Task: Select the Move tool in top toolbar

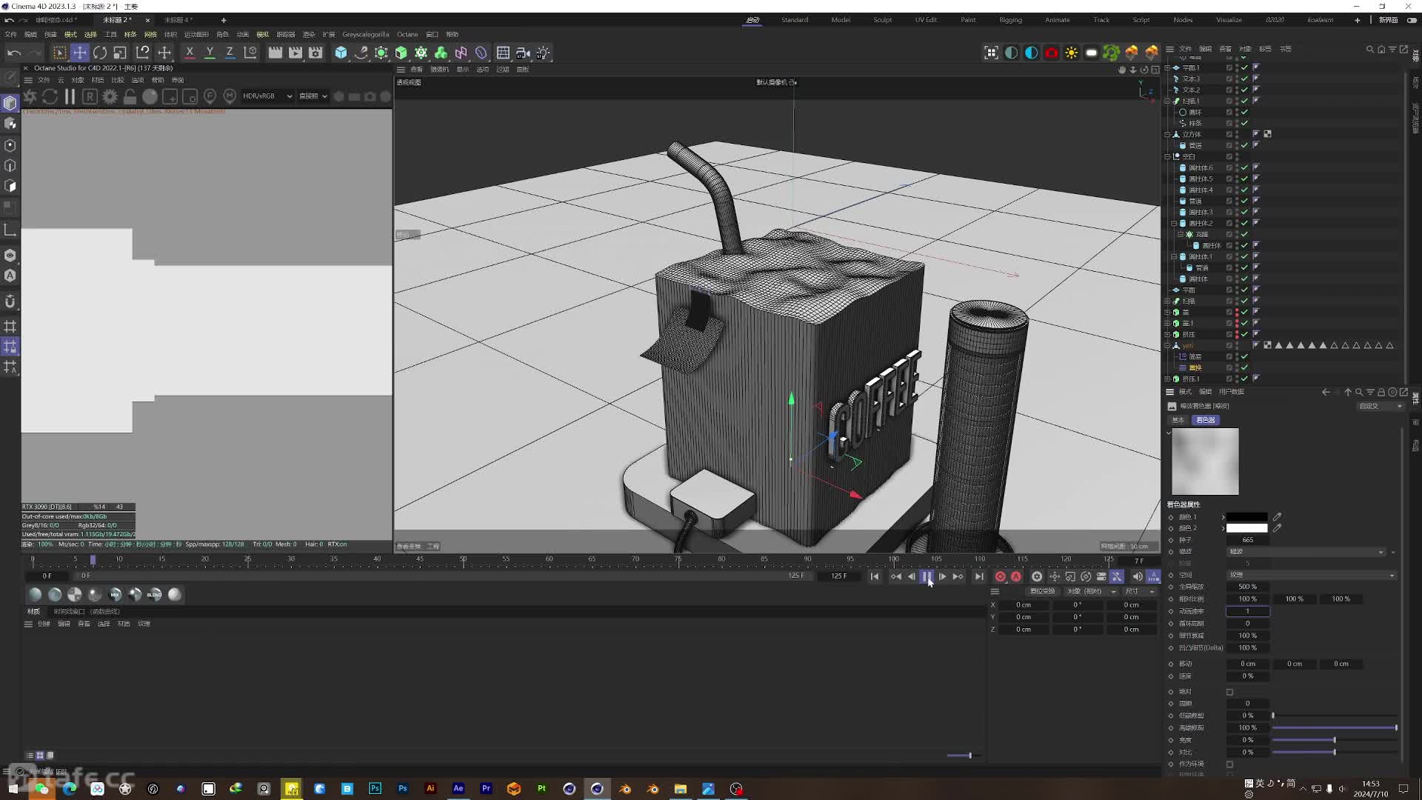Action: pos(79,53)
